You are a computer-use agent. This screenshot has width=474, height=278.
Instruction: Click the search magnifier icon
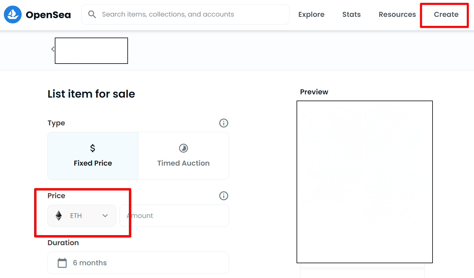tap(92, 14)
